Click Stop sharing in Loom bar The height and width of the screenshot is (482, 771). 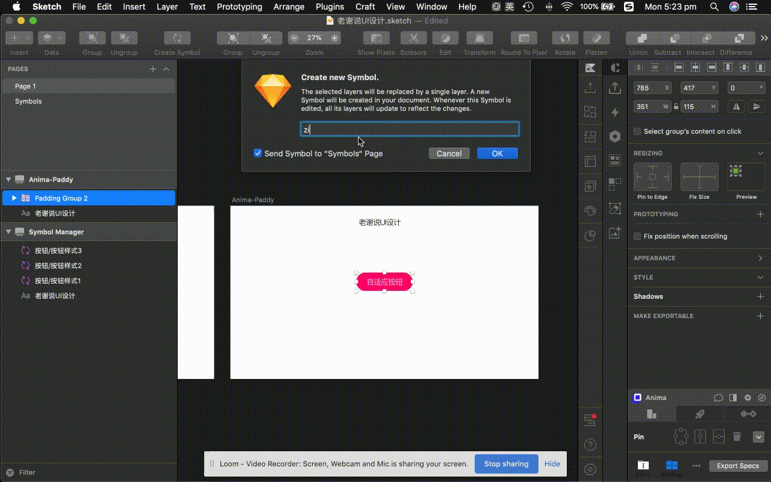[507, 464]
